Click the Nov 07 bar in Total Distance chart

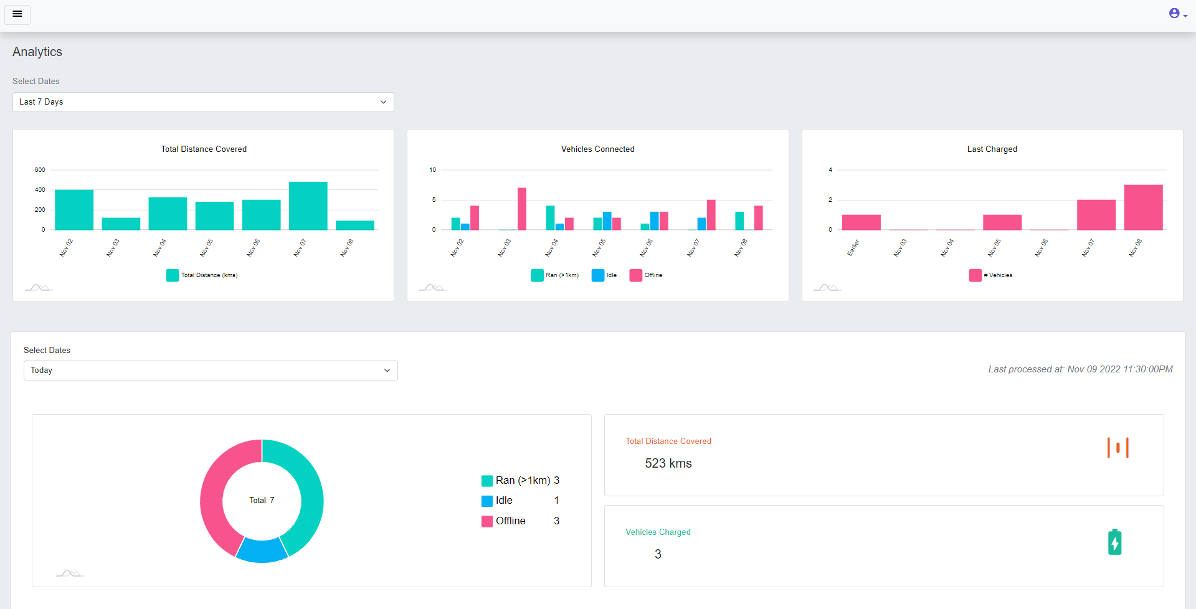[308, 206]
